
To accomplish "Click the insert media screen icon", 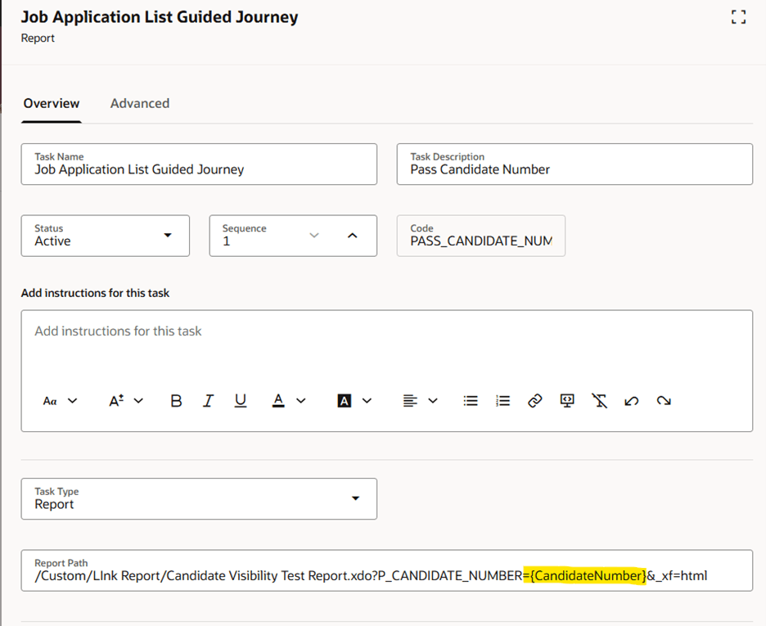I will pyautogui.click(x=567, y=401).
